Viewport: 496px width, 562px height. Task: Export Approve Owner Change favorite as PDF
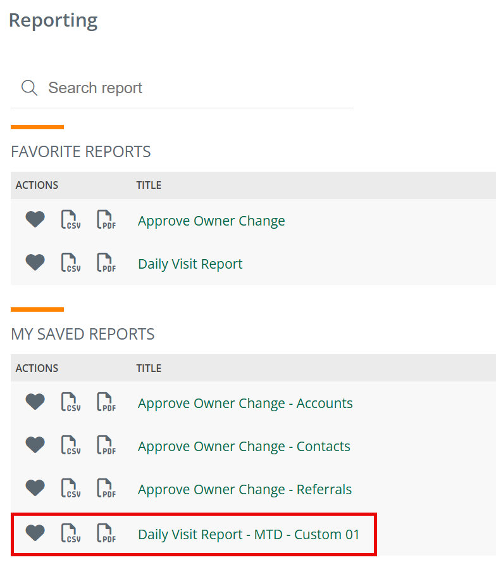pos(106,219)
